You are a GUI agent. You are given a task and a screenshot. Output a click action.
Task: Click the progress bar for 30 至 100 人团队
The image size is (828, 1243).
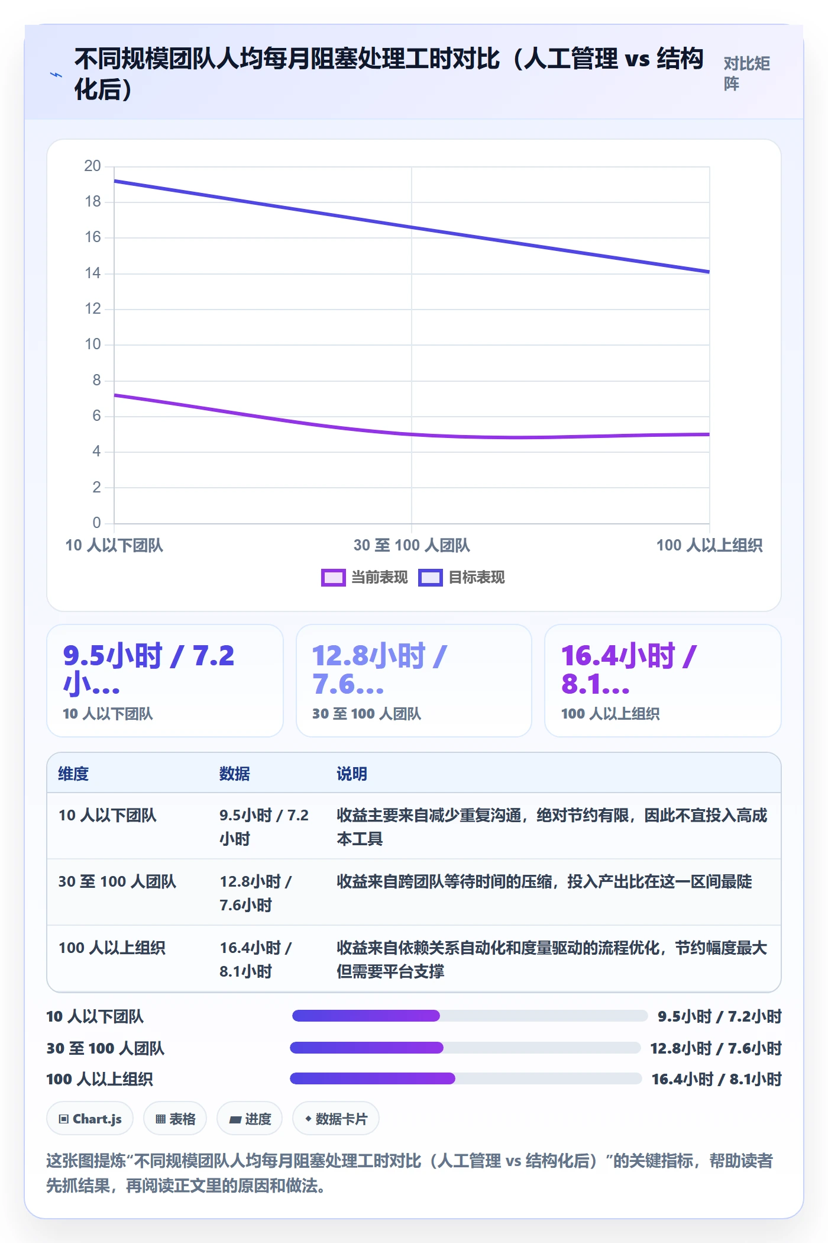[465, 1048]
